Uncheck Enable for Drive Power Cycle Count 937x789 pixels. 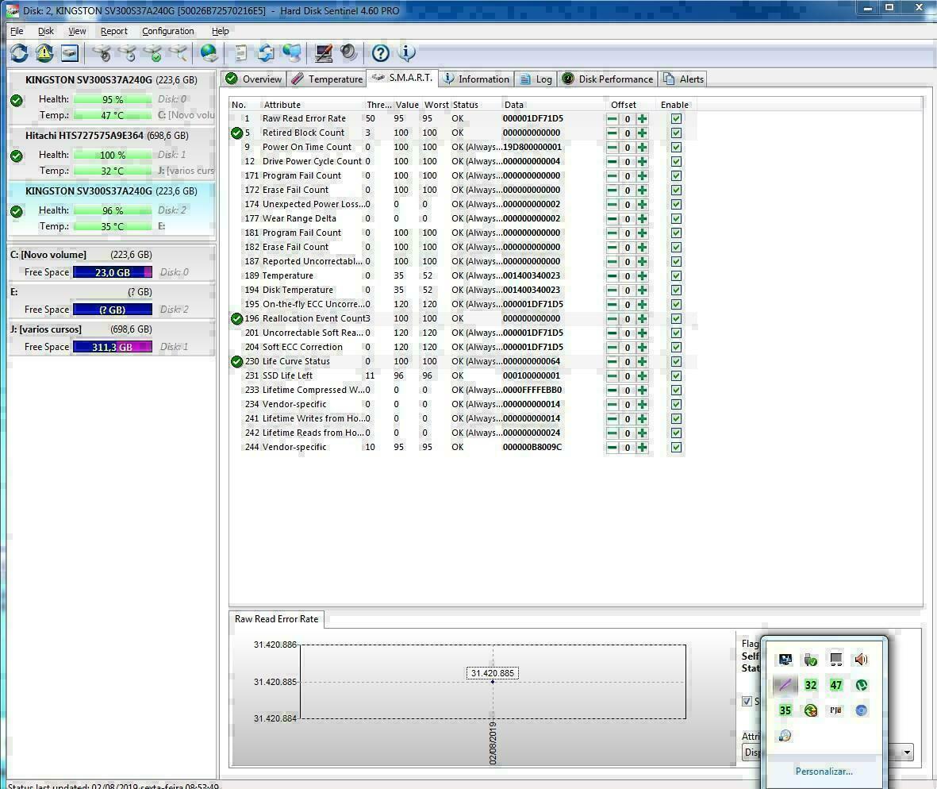pos(677,161)
